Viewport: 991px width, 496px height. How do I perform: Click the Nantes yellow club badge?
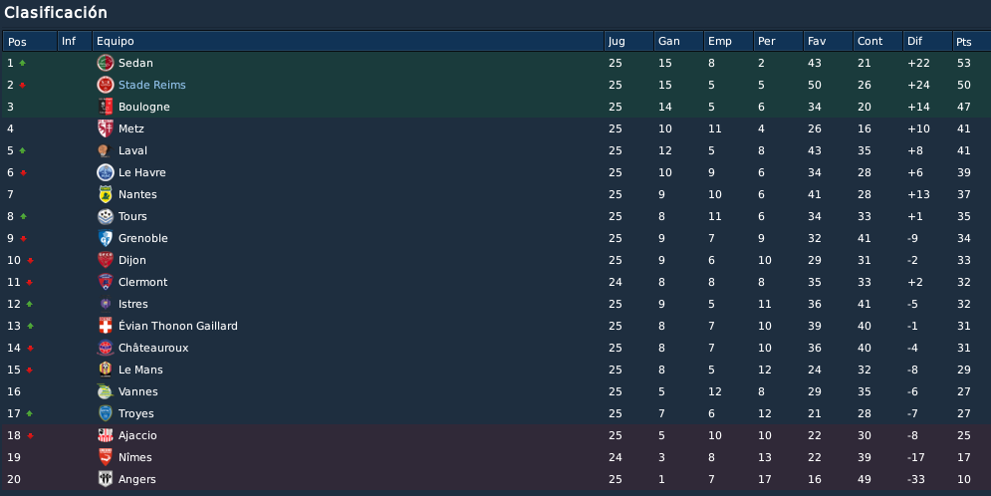pyautogui.click(x=106, y=194)
